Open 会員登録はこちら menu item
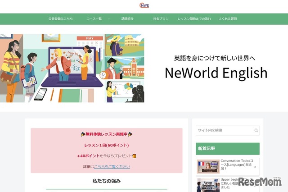The height and width of the screenshot is (192, 288). [61, 18]
